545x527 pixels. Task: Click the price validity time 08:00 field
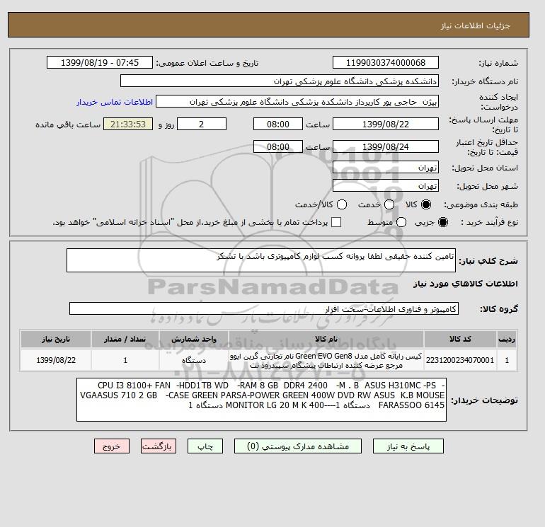pyautogui.click(x=278, y=146)
